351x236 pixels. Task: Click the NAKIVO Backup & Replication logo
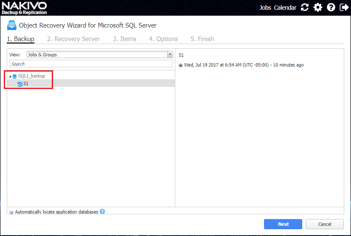click(x=24, y=8)
